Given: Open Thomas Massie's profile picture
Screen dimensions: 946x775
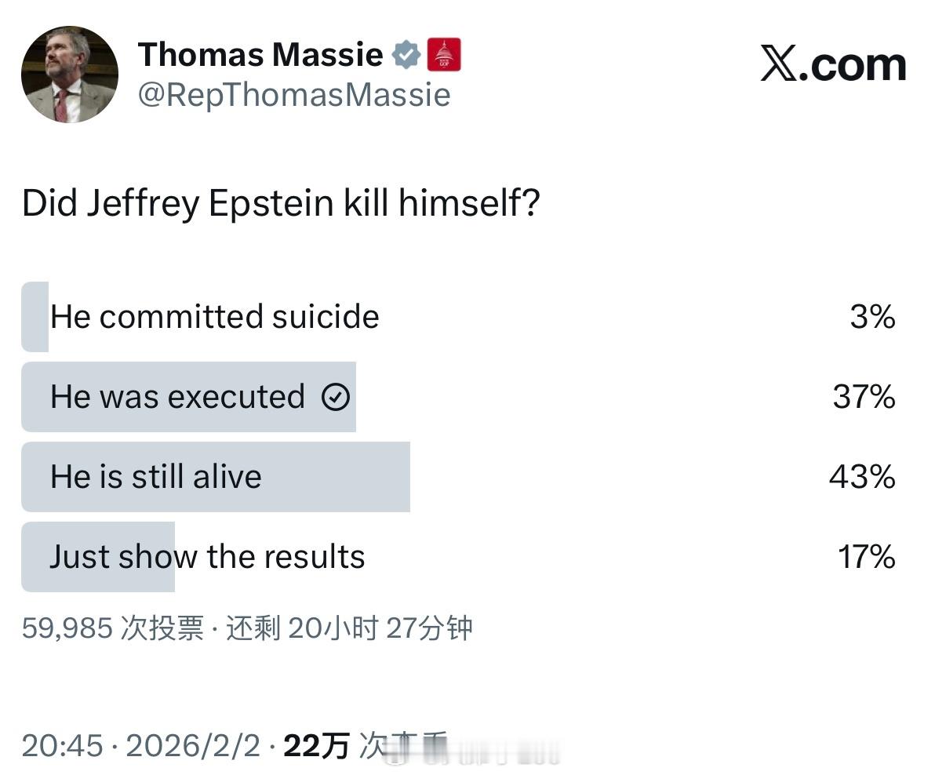Looking at the screenshot, I should tap(69, 75).
